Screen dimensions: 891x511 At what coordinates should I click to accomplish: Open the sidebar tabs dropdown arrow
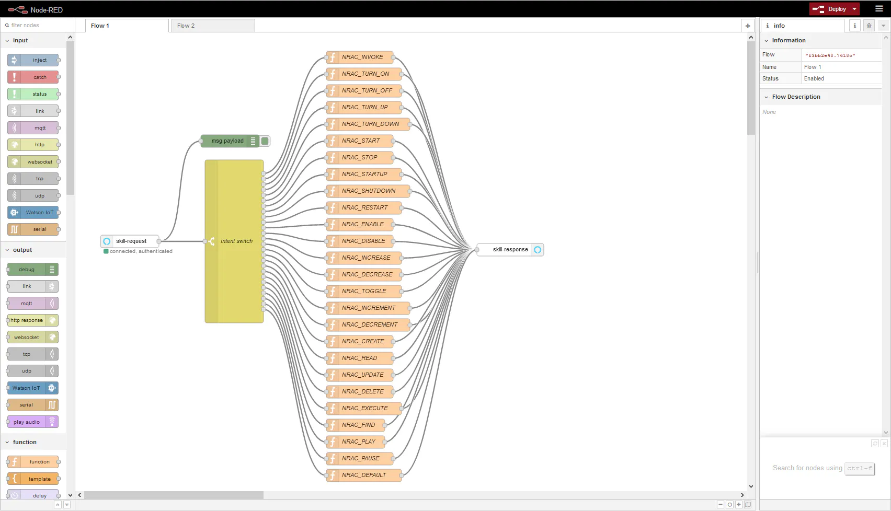884,26
